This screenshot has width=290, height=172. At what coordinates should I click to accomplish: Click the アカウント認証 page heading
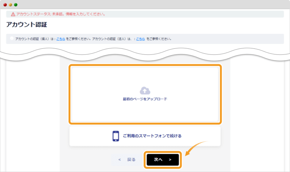(x=26, y=25)
